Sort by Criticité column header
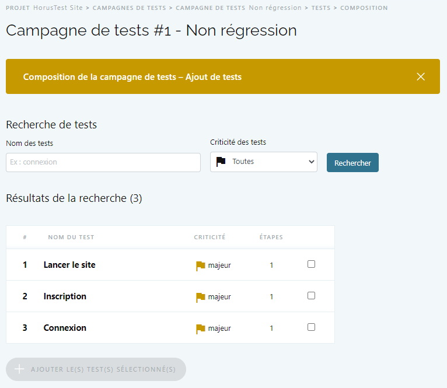447x388 pixels. 209,237
